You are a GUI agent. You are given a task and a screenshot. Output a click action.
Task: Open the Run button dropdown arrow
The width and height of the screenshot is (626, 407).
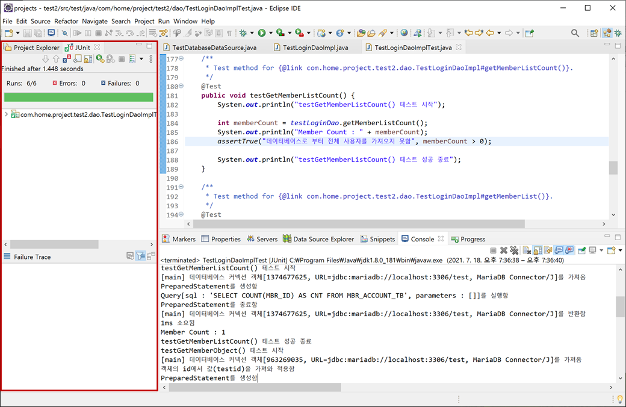(x=271, y=33)
